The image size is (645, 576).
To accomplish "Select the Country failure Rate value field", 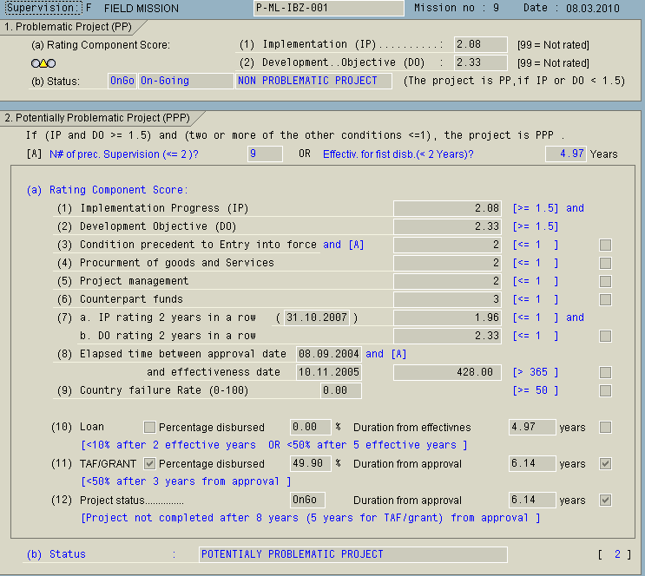I will click(328, 391).
